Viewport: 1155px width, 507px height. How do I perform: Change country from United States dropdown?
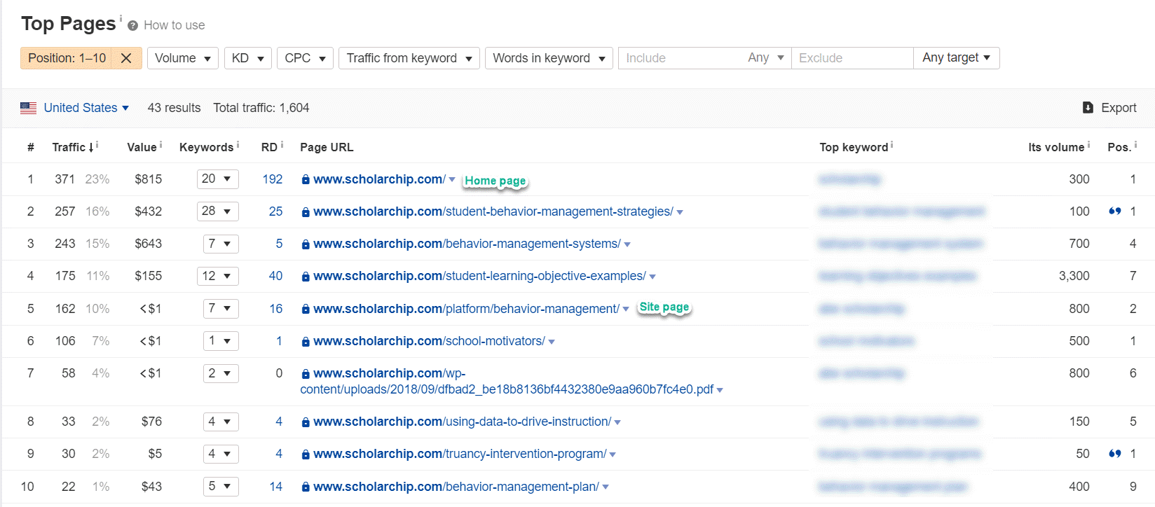tap(86, 108)
